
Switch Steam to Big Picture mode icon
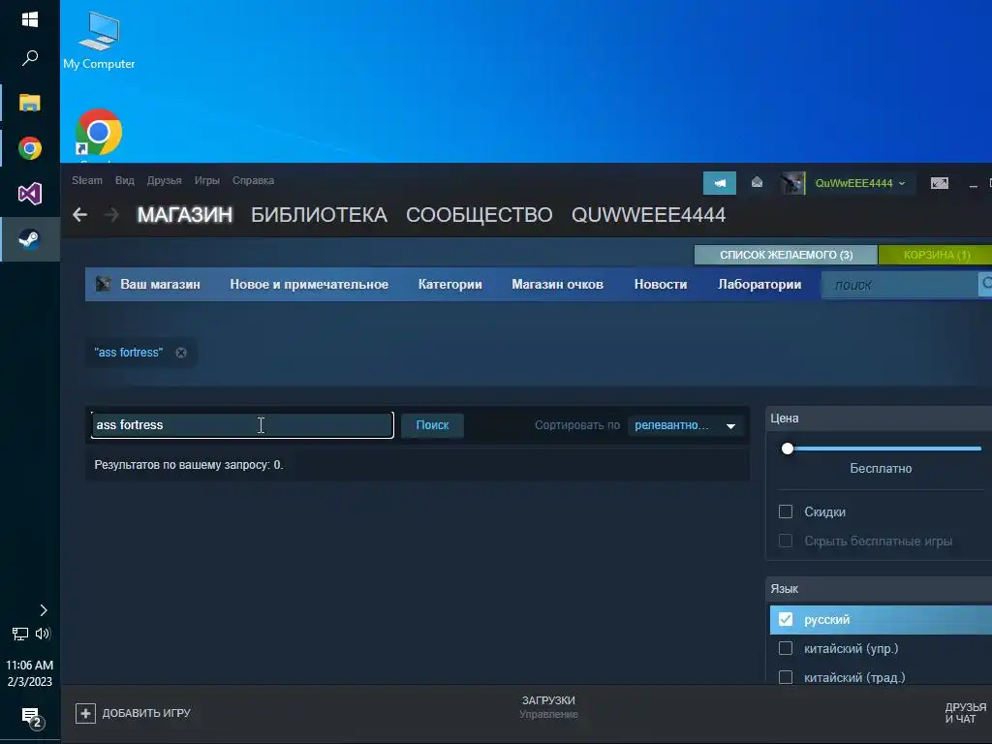[940, 183]
